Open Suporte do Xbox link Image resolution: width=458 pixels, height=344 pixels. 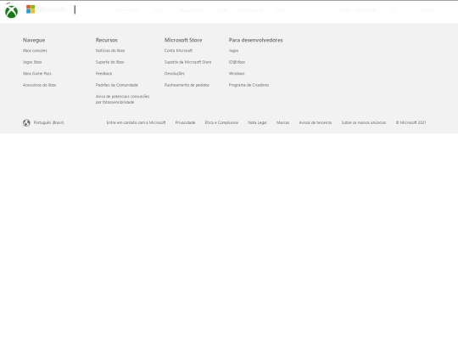point(109,62)
